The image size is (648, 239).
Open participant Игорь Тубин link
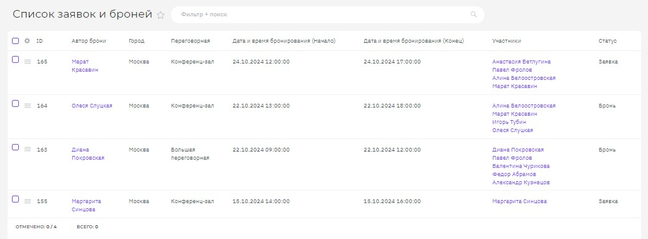click(x=509, y=122)
